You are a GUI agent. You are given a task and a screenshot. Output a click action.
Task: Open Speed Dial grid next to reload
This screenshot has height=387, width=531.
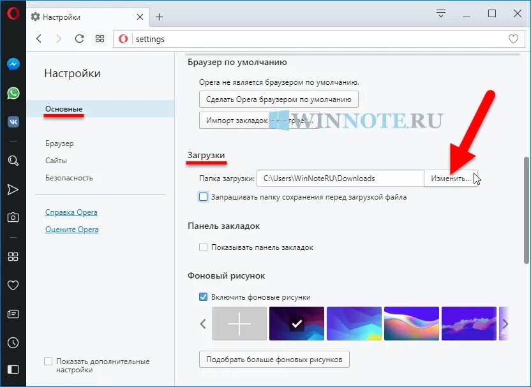[x=100, y=39]
